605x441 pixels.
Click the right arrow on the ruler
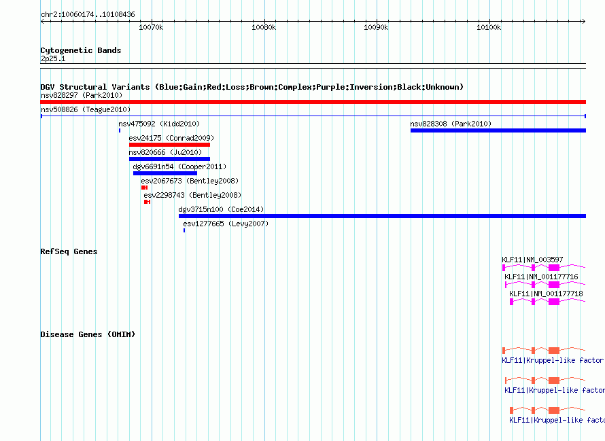click(x=583, y=21)
